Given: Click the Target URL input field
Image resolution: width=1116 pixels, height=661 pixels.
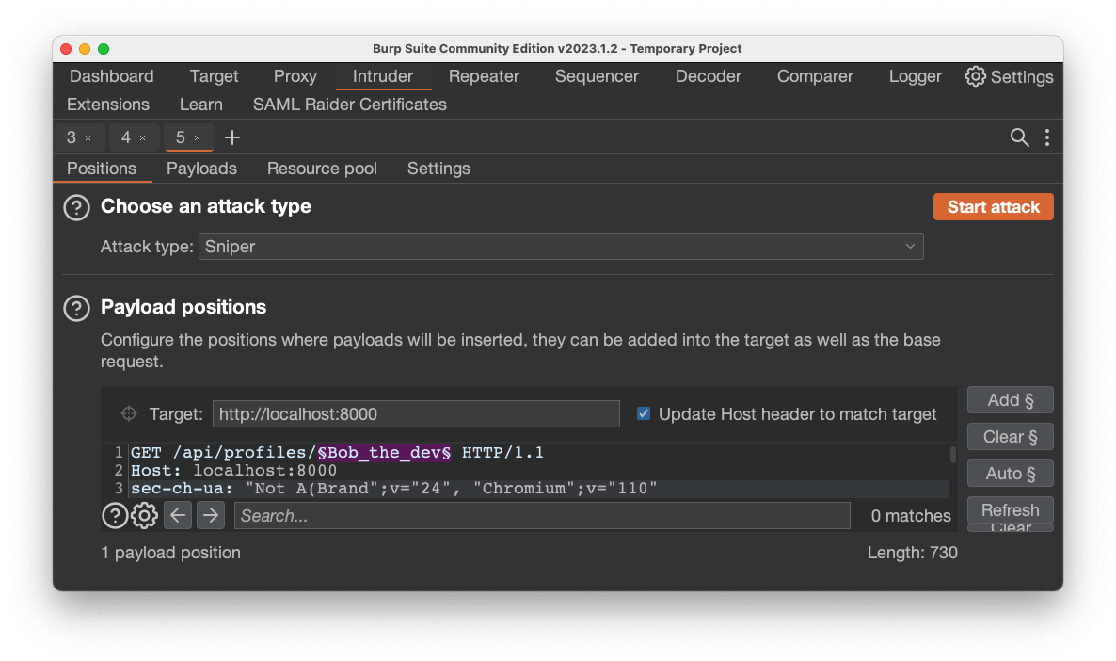Looking at the screenshot, I should [x=416, y=413].
